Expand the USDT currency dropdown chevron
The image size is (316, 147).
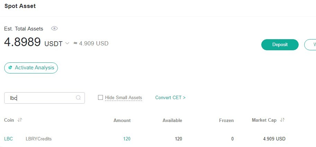pyautogui.click(x=67, y=43)
